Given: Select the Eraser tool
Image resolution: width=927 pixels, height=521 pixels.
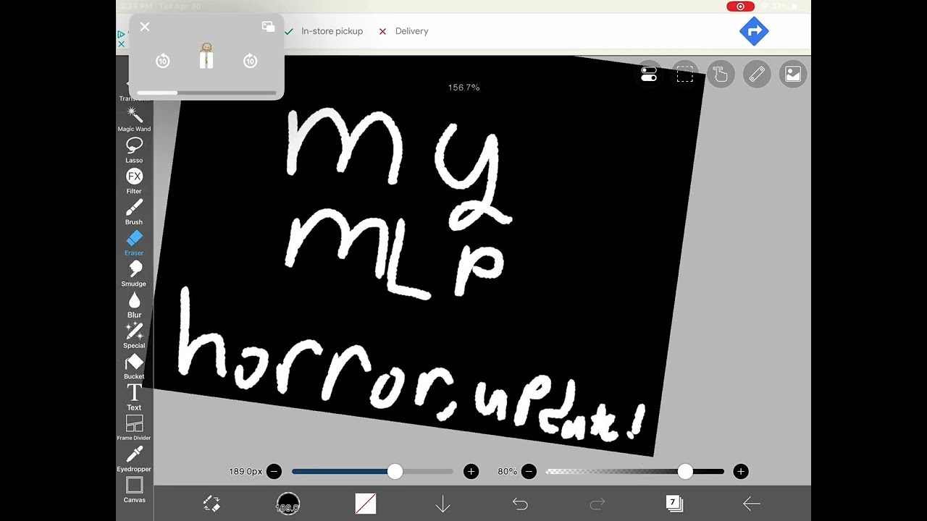Looking at the screenshot, I should pos(134,243).
